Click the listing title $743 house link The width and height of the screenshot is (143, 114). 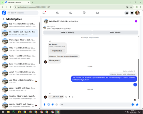point(59,29)
